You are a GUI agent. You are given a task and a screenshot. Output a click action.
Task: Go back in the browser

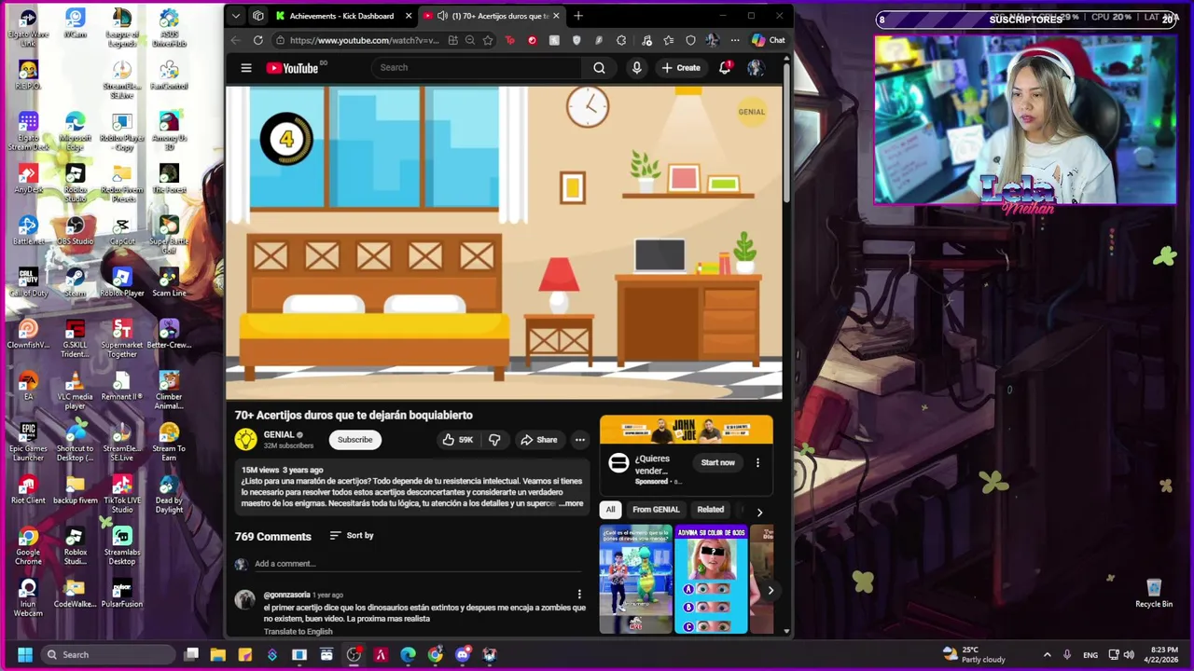pyautogui.click(x=235, y=40)
